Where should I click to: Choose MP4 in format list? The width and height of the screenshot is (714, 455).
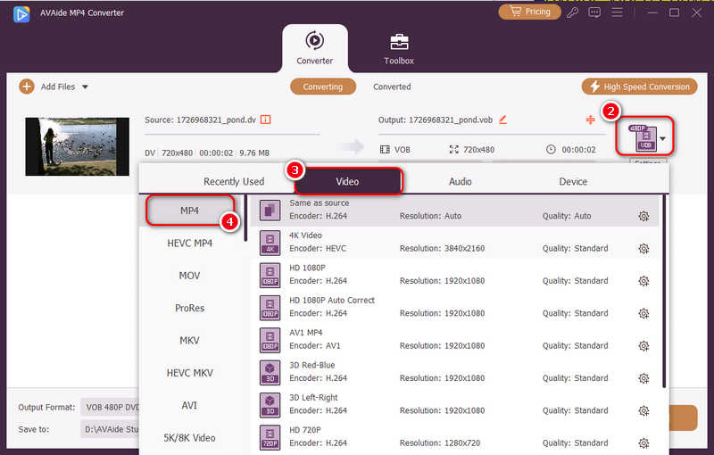click(x=190, y=211)
